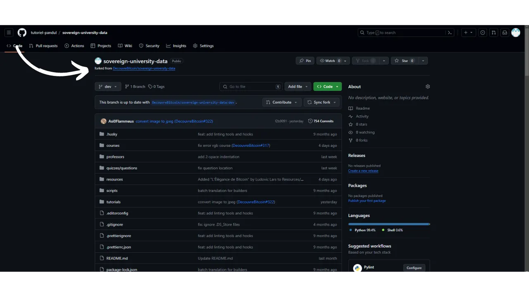Open the dev branch selector
529x297 pixels.
[x=108, y=87]
